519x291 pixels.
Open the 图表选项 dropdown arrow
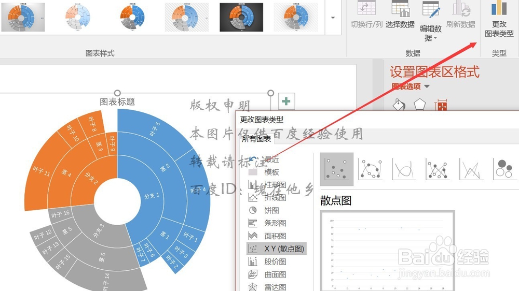click(x=427, y=86)
